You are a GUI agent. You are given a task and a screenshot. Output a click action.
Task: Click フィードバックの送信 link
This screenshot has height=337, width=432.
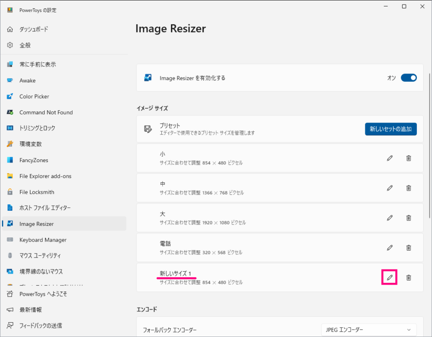pyautogui.click(x=64, y=326)
